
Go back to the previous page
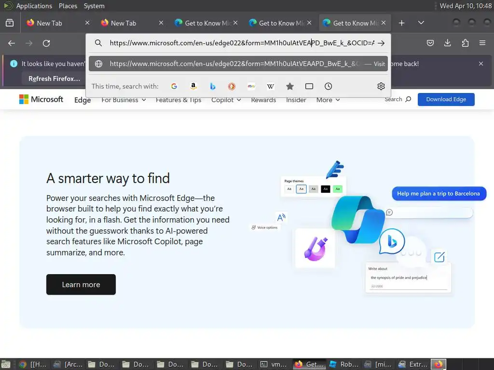tap(12, 43)
